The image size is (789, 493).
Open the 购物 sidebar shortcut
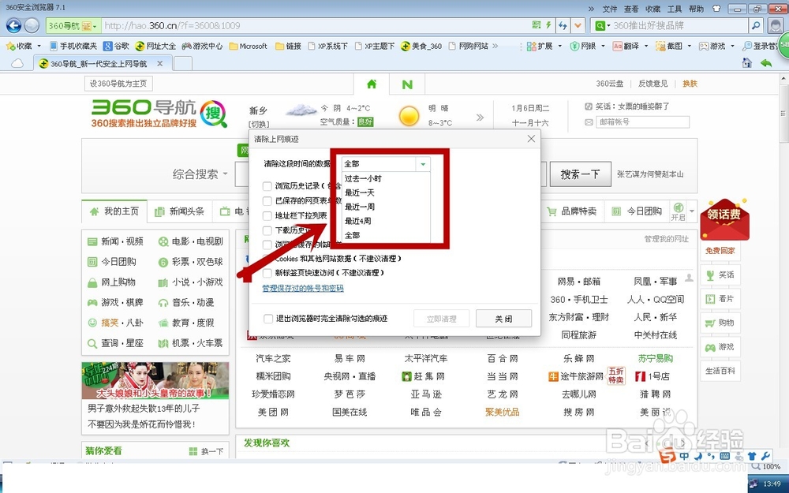(720, 323)
